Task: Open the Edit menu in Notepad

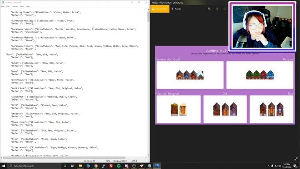Action: [7, 6]
